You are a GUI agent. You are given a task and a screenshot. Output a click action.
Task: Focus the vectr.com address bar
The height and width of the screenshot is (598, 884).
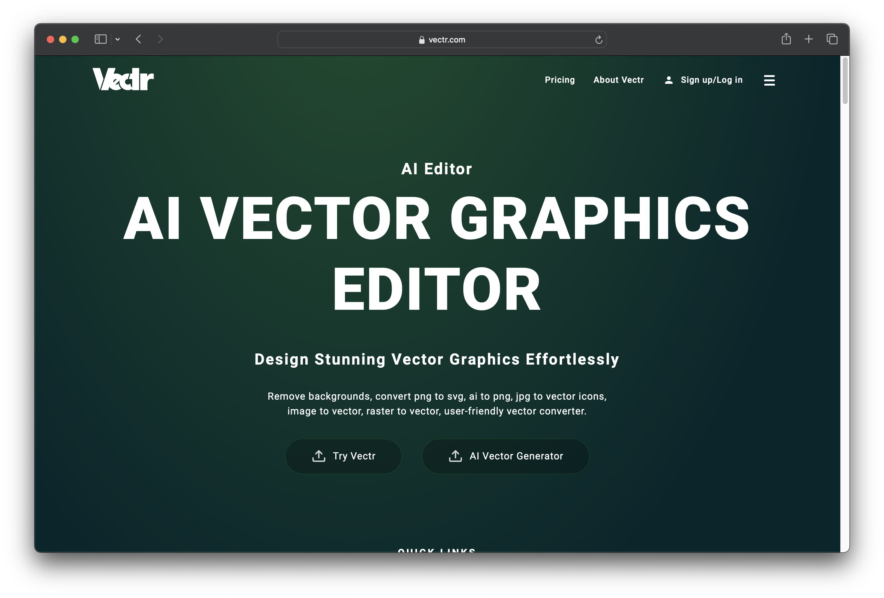coord(442,40)
